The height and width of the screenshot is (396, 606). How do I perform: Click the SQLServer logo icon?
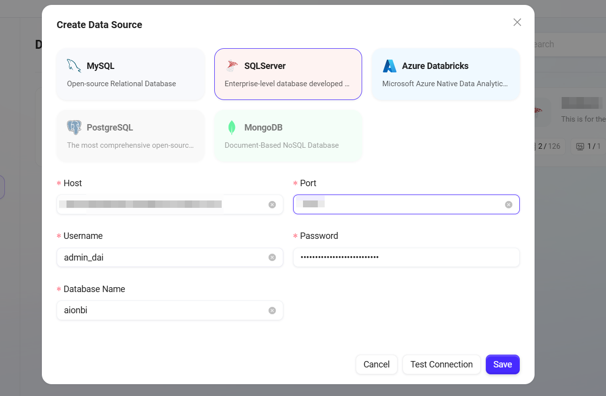click(232, 66)
